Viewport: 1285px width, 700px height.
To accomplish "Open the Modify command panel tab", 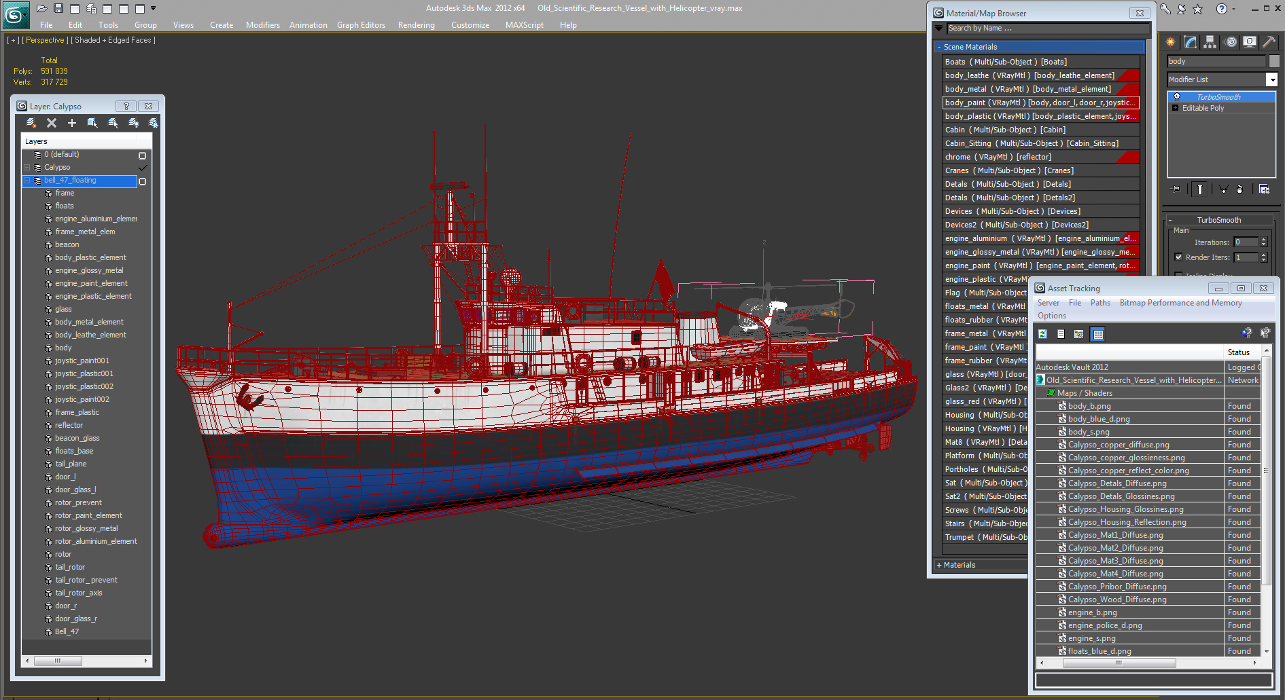I will pyautogui.click(x=1191, y=42).
